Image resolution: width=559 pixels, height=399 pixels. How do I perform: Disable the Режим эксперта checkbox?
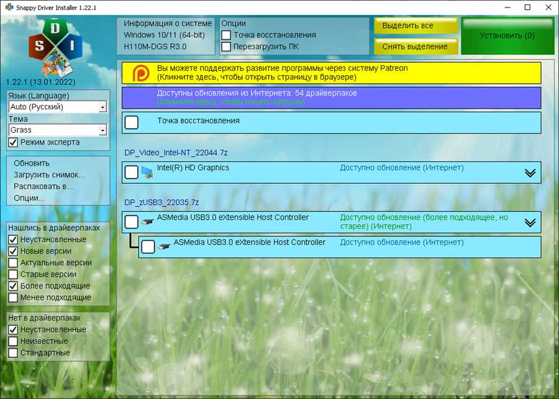click(x=13, y=142)
